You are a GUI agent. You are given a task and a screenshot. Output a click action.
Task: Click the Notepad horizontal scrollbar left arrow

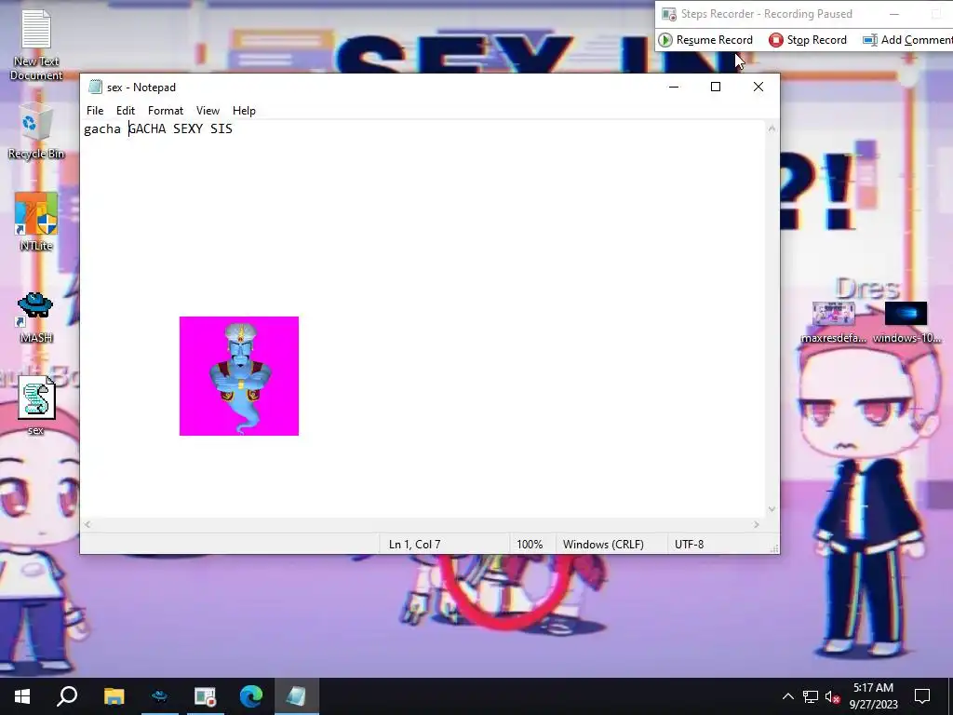(87, 524)
